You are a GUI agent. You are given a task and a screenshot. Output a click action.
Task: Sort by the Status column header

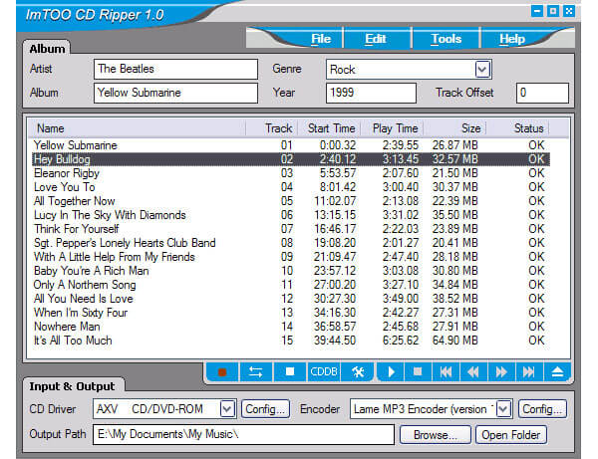(x=518, y=128)
